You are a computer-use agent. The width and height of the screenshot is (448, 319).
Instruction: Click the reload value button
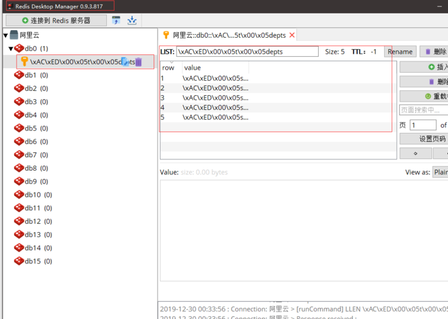pos(424,96)
